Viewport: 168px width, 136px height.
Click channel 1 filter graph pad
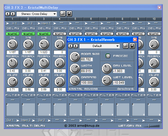13,109
